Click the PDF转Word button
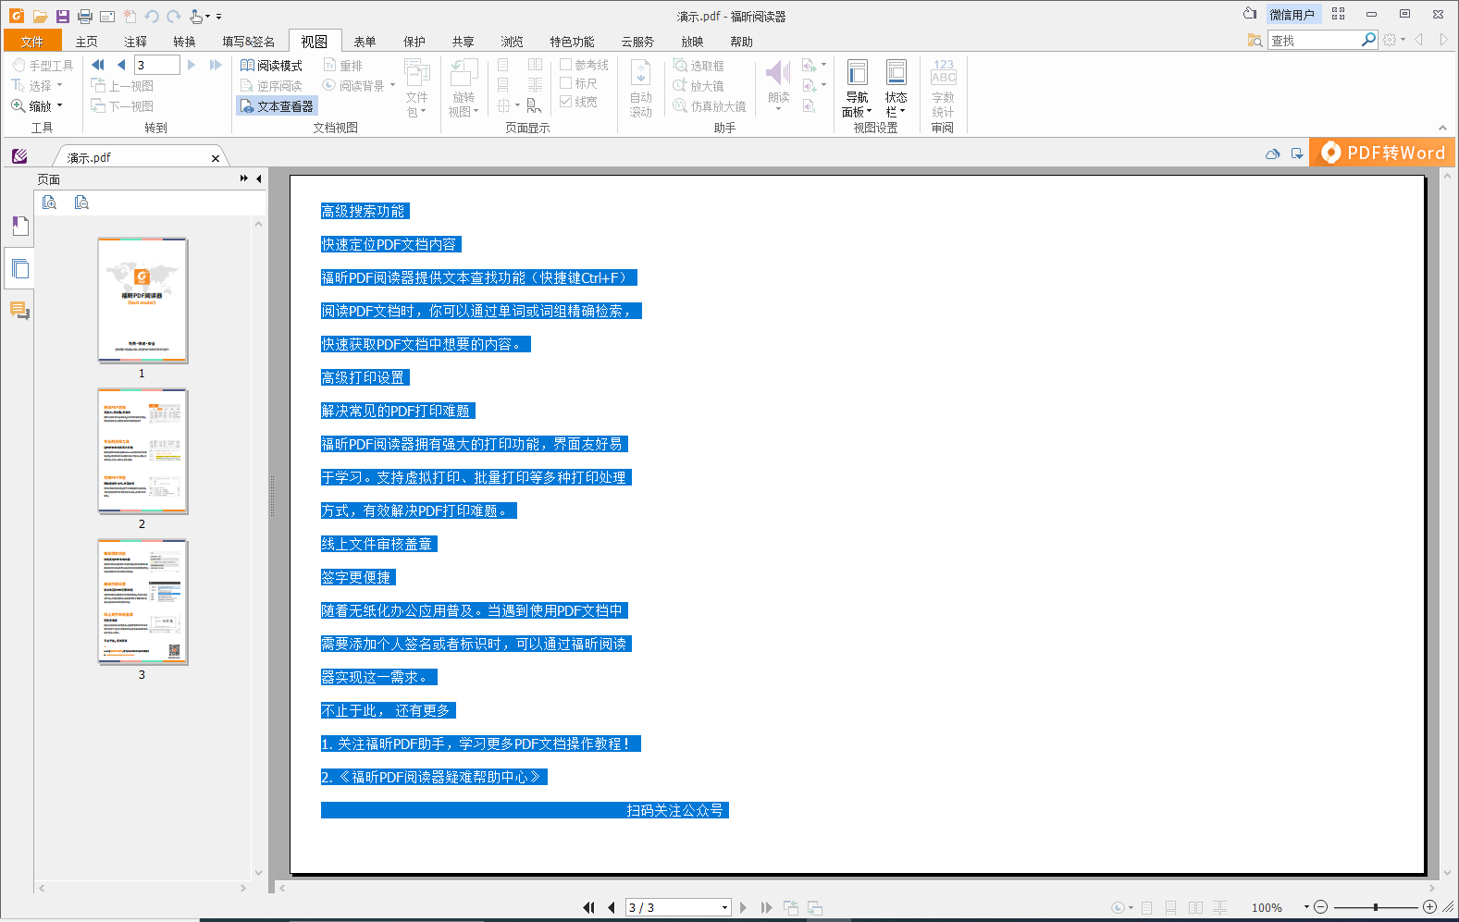This screenshot has height=922, width=1459. click(x=1383, y=153)
